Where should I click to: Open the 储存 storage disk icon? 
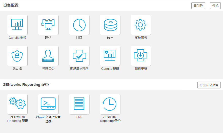[x=110, y=25]
